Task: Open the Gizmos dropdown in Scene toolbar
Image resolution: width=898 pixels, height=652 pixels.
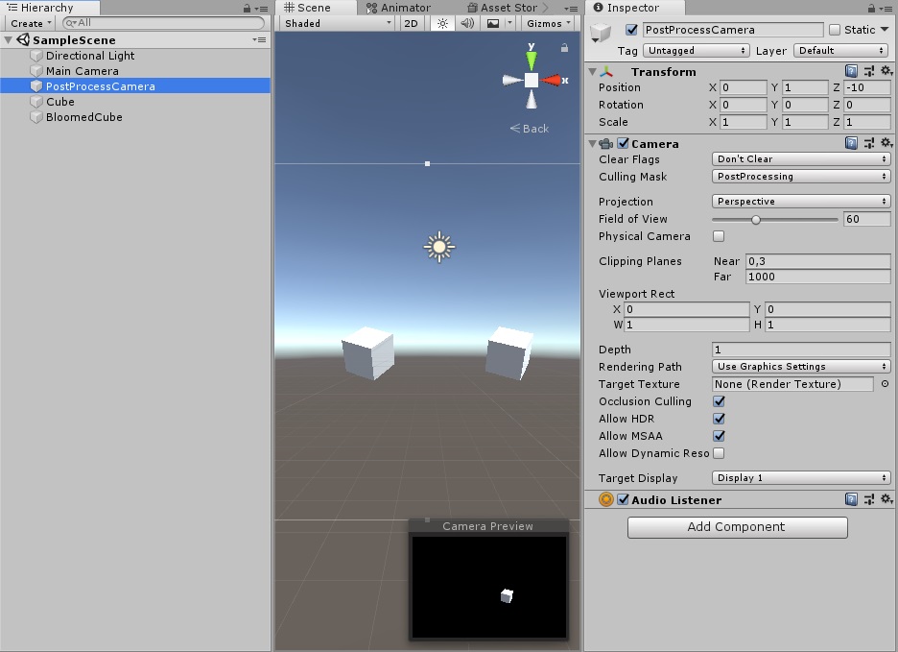Action: pos(547,23)
